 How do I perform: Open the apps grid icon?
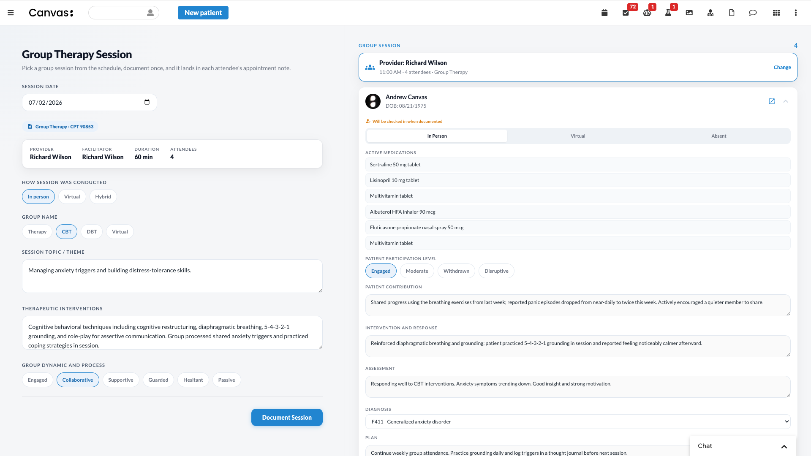[776, 13]
